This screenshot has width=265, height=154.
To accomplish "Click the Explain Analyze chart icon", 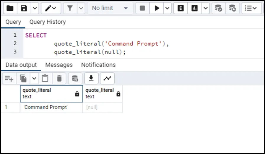I will [194, 8].
